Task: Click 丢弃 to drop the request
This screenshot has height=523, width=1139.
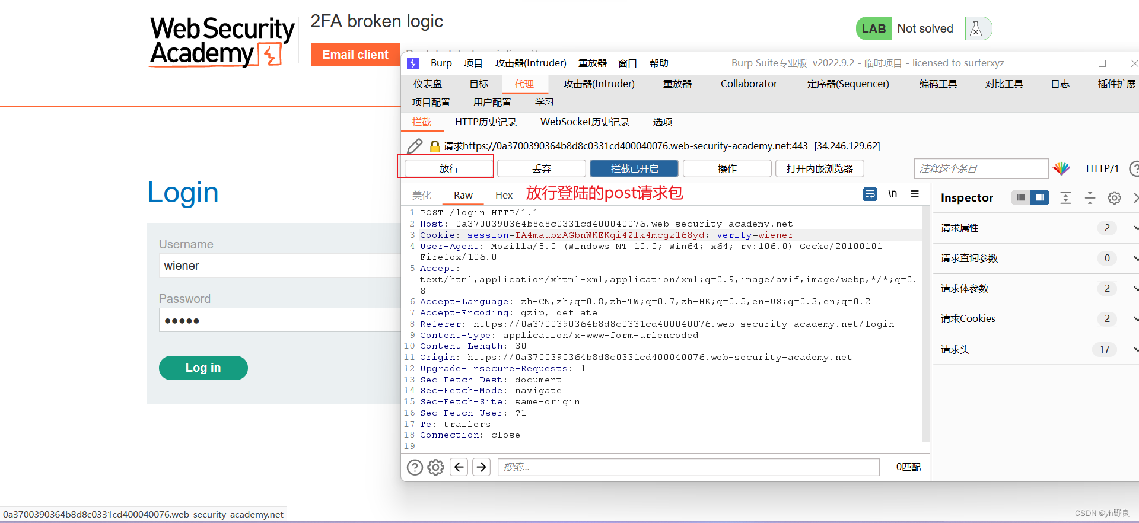Action: click(x=542, y=168)
